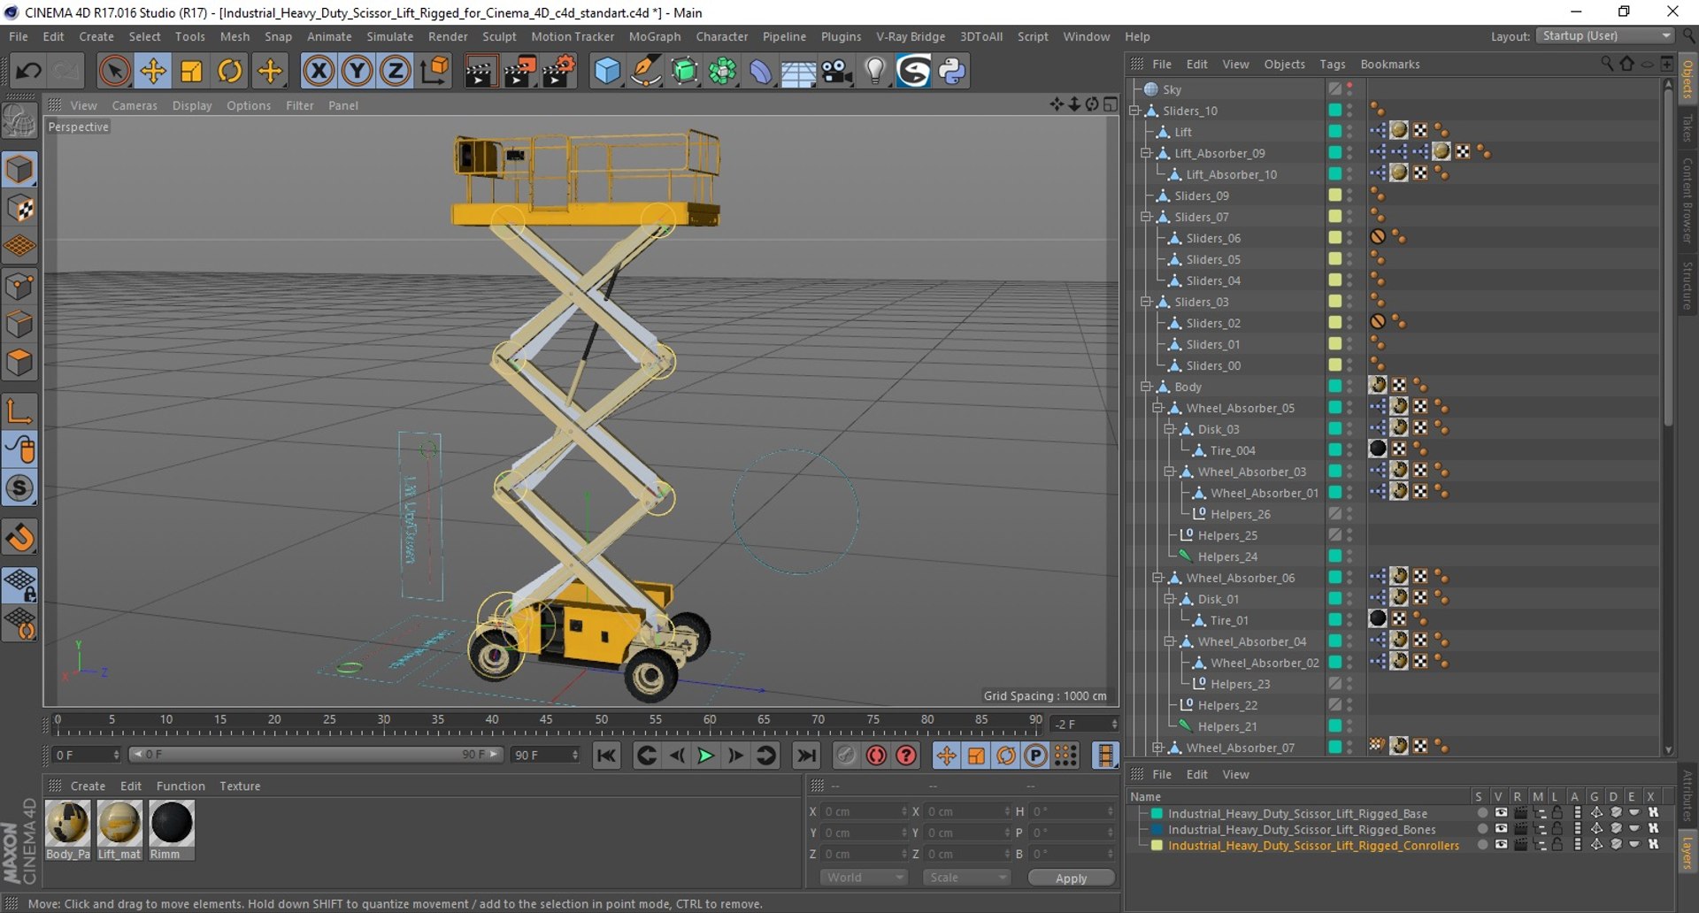The image size is (1699, 913).
Task: Open the World coordinate dropdown
Action: coord(865,878)
